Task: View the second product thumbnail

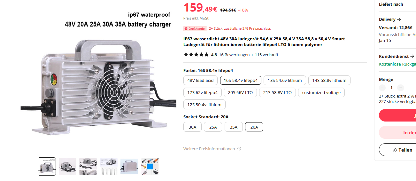Action: (67, 166)
